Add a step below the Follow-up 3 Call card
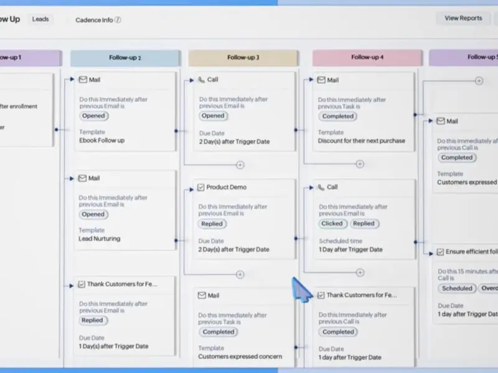The image size is (498, 373). coord(240,165)
